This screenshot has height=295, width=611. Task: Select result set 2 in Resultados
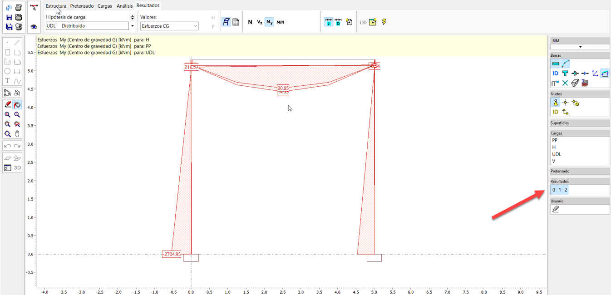coord(566,190)
